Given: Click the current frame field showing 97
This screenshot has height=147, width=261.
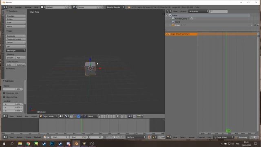Looking at the screenshot, I should click(x=96, y=137).
